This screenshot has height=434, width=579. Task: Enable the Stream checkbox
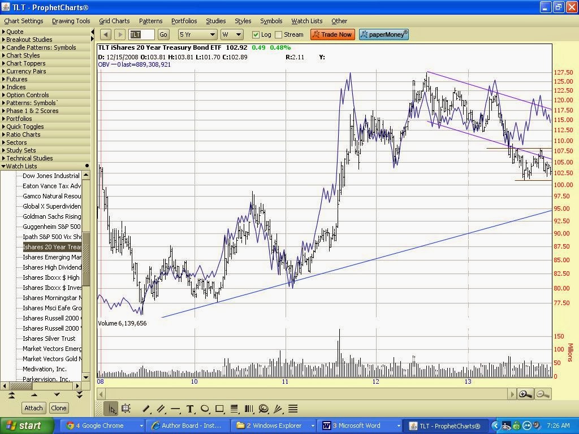tap(278, 34)
